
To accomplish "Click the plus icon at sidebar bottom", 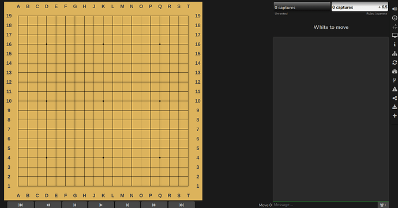I will (395, 116).
